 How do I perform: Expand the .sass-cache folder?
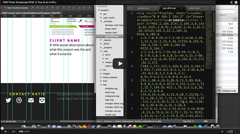[101, 17]
